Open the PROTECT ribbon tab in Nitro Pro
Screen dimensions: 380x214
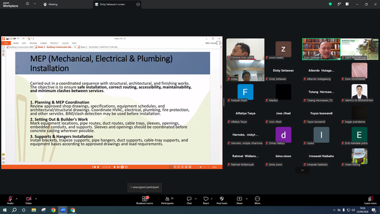[x=54, y=43]
